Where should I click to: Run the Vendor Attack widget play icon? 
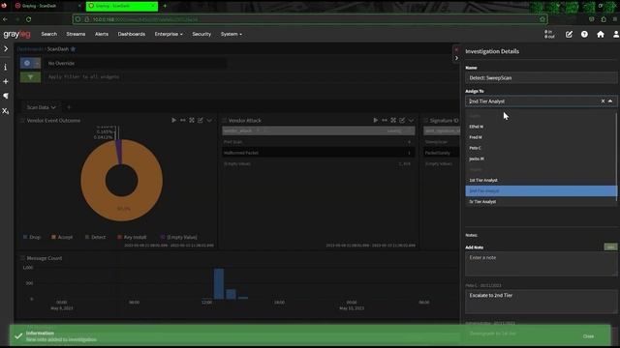click(x=375, y=120)
